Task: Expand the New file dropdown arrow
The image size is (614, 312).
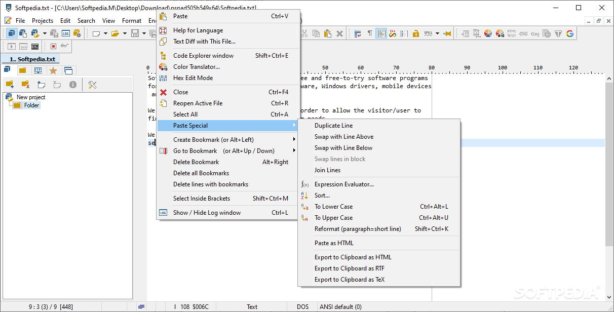Action: tap(105, 33)
